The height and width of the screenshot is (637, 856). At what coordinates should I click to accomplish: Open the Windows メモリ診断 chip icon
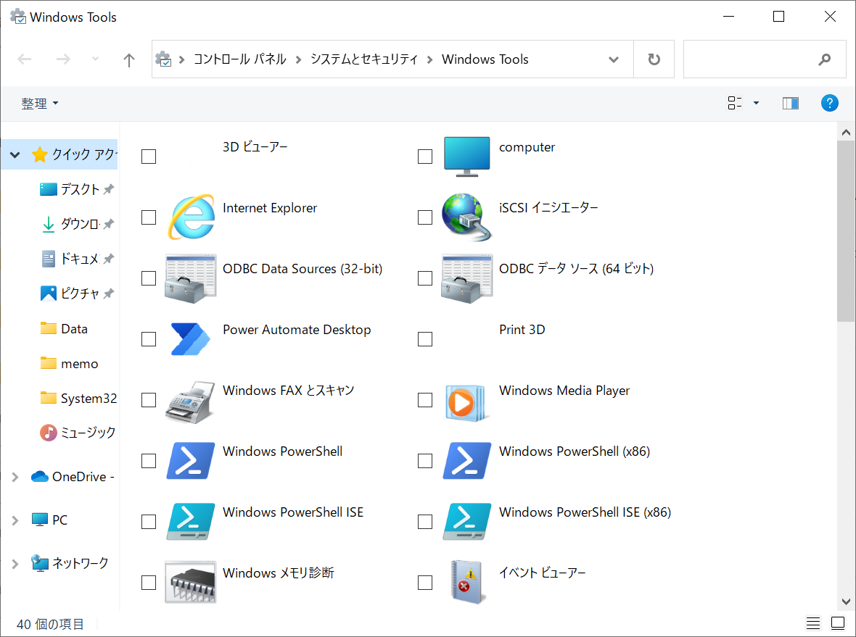click(x=191, y=583)
